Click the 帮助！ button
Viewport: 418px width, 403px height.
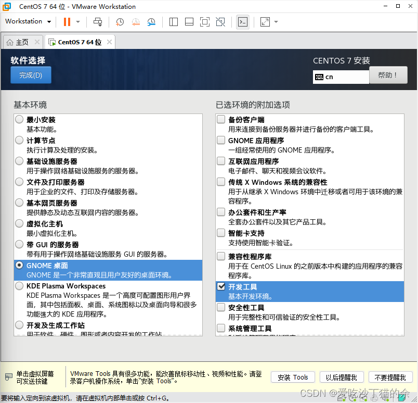click(388, 75)
